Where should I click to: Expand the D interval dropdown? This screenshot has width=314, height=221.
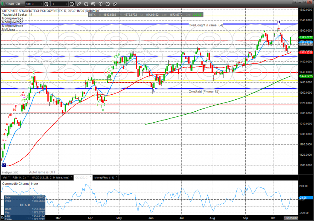click(x=66, y=4)
